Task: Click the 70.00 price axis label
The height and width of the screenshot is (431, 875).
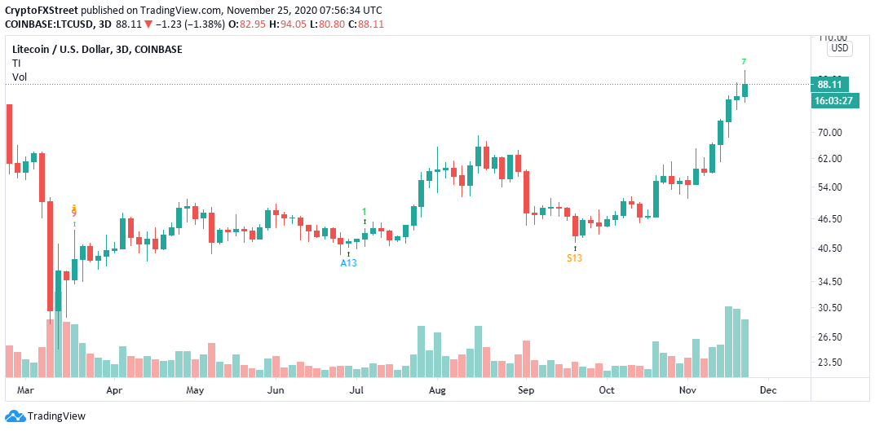Action: click(x=829, y=133)
